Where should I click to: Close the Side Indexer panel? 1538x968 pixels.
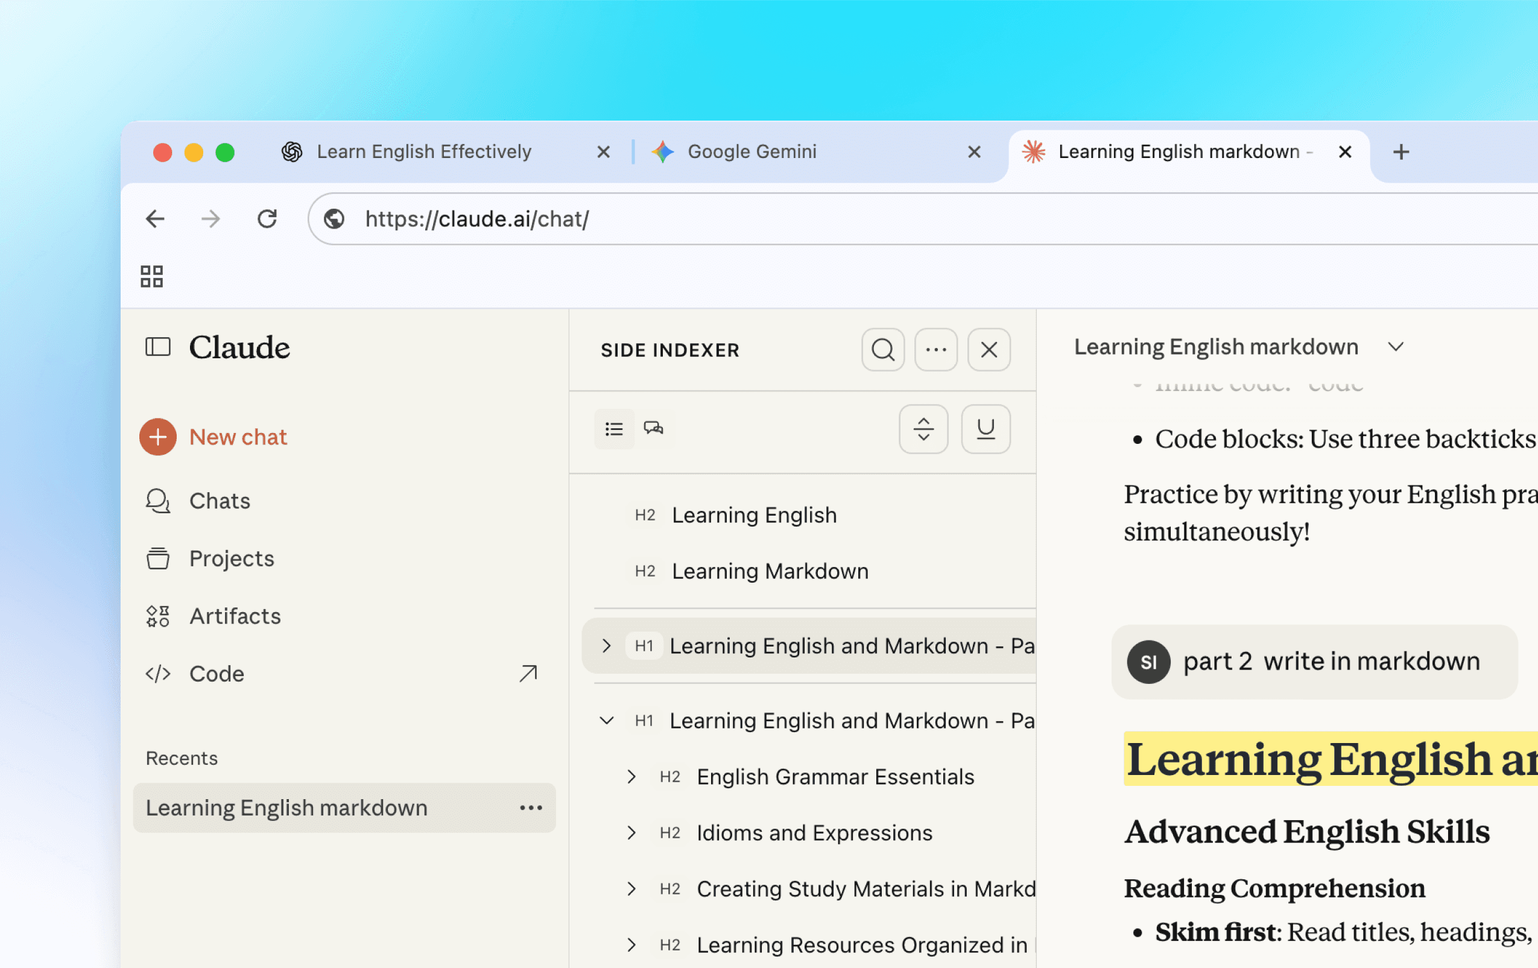[x=989, y=350]
